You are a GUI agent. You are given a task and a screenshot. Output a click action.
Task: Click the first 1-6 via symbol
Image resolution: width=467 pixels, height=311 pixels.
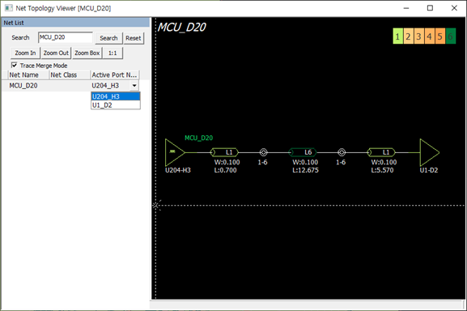263,152
